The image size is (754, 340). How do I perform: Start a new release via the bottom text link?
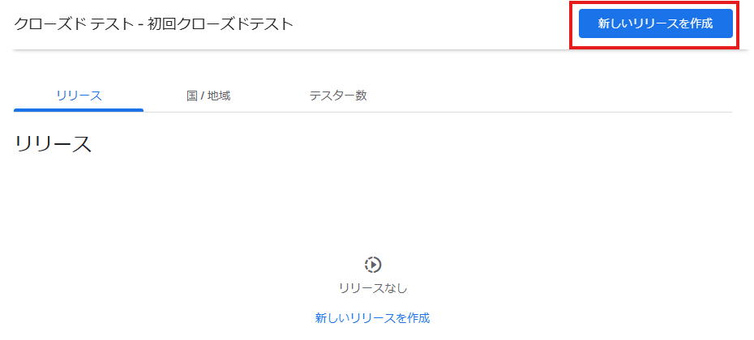point(373,318)
